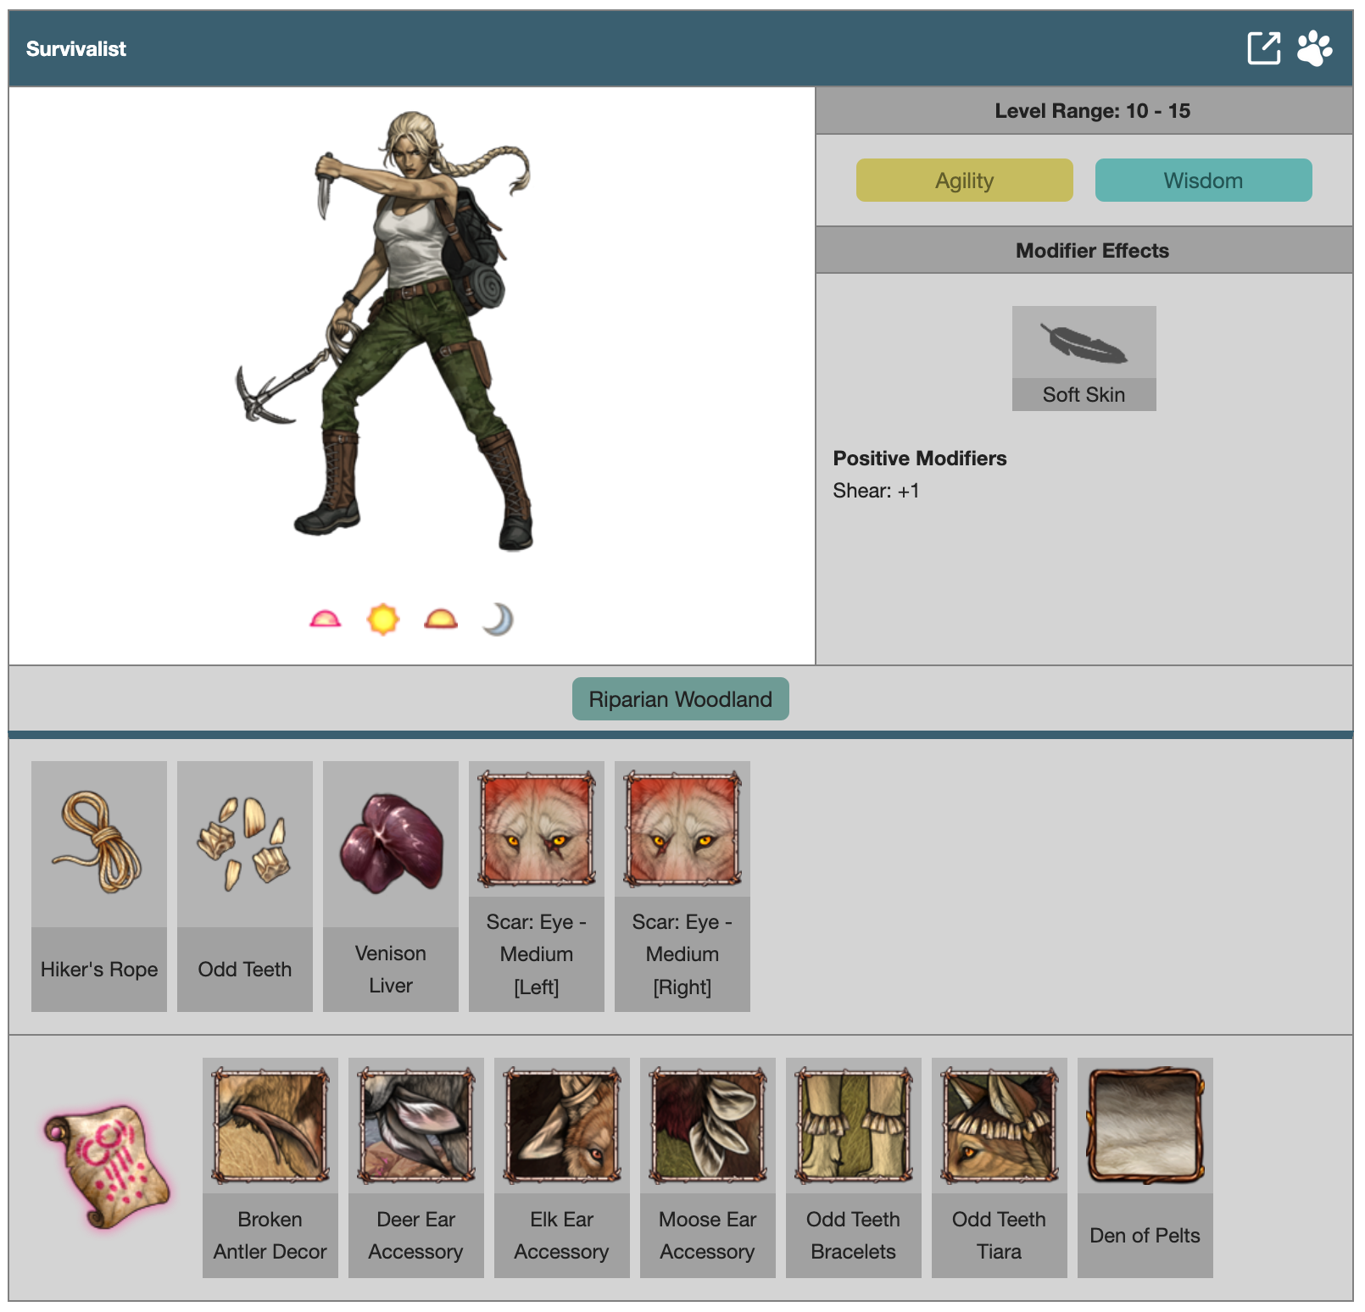1365x1312 pixels.
Task: Select Scar: Eye - Medium [Right]
Action: point(682,886)
